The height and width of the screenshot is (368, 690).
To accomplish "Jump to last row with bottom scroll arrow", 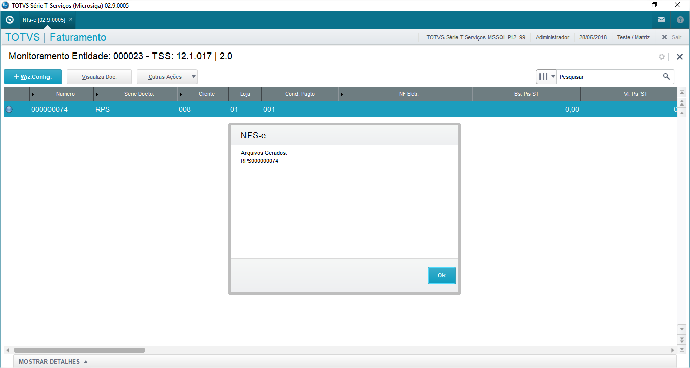I will [x=682, y=349].
